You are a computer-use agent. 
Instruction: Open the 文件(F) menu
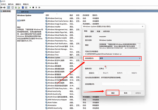4,4
